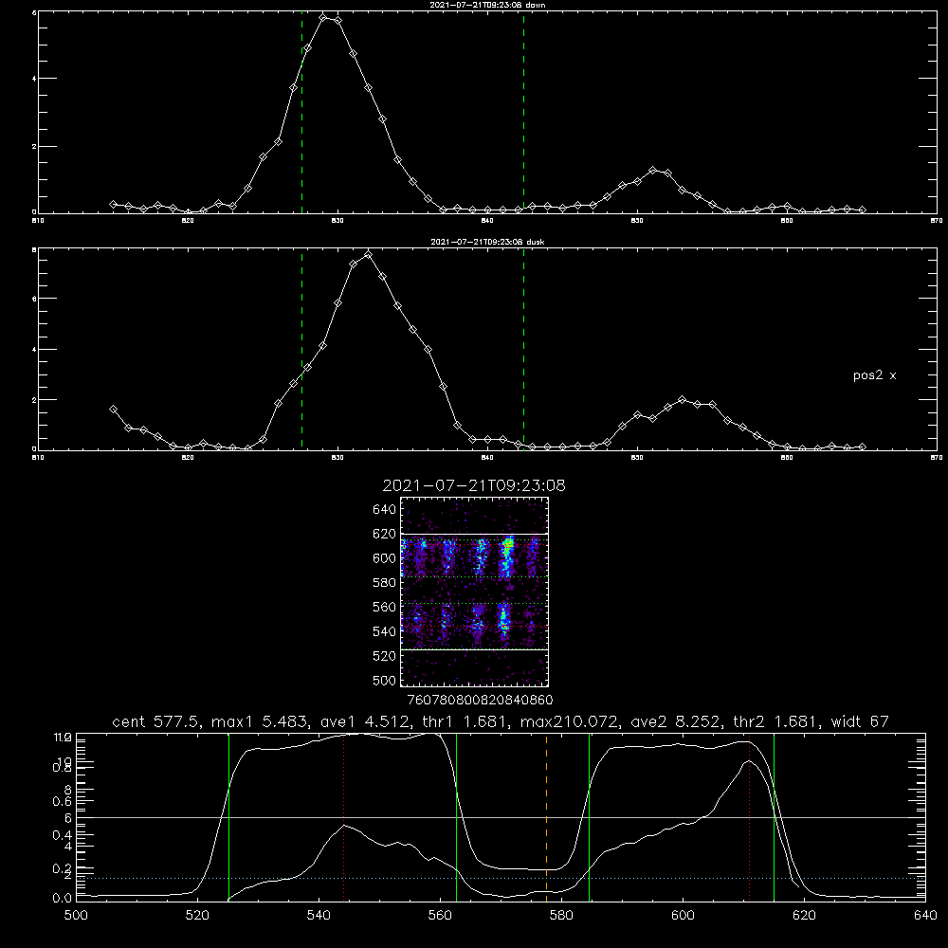Click the green vertical line at 615
This screenshot has height=948, width=948.
click(x=774, y=816)
